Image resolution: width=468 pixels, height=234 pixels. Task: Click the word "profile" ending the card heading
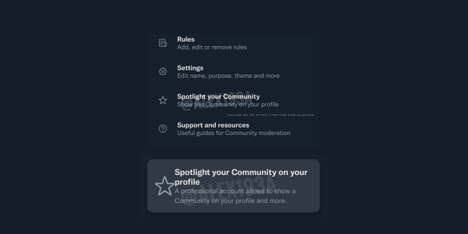click(187, 182)
